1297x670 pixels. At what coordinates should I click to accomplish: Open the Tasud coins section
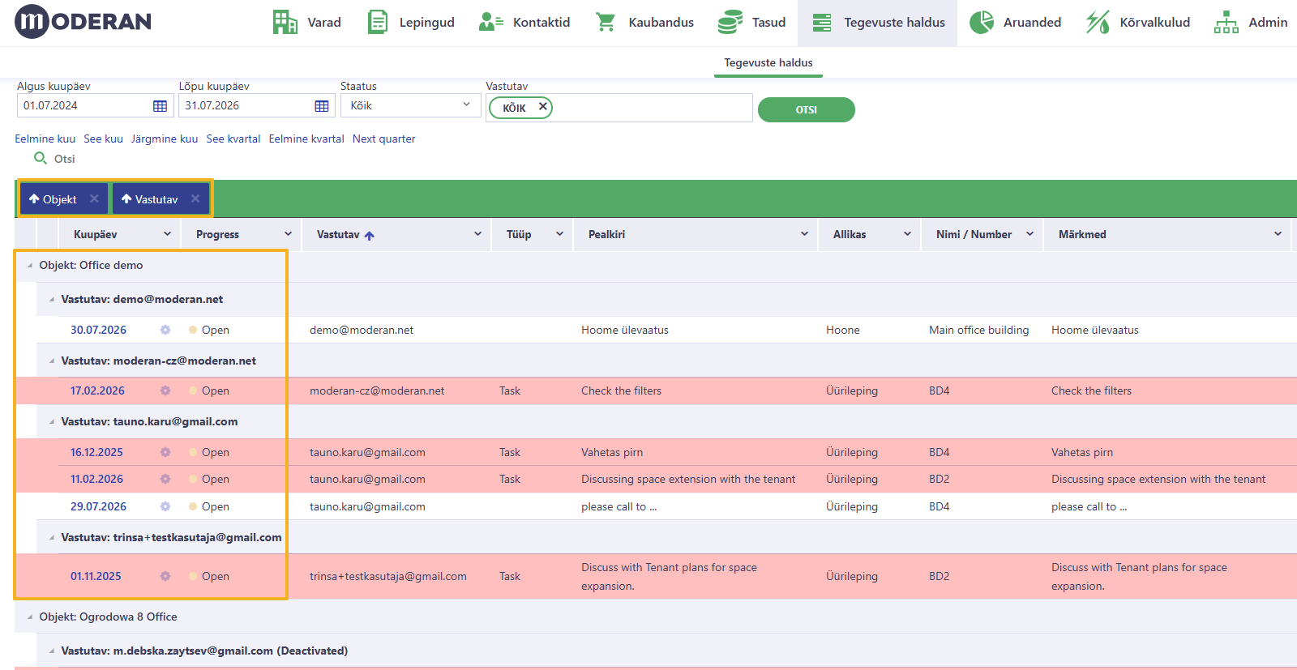coord(751,23)
